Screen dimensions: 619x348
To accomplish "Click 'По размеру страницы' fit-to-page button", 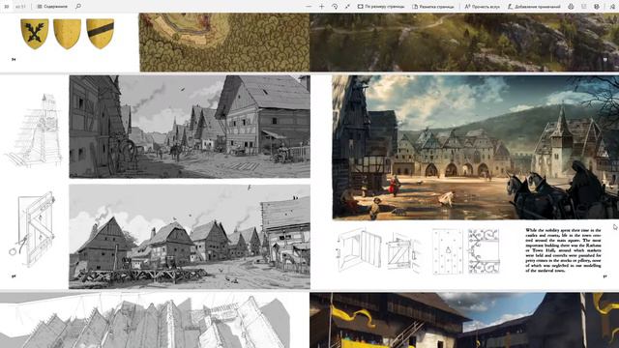I will pyautogui.click(x=380, y=7).
